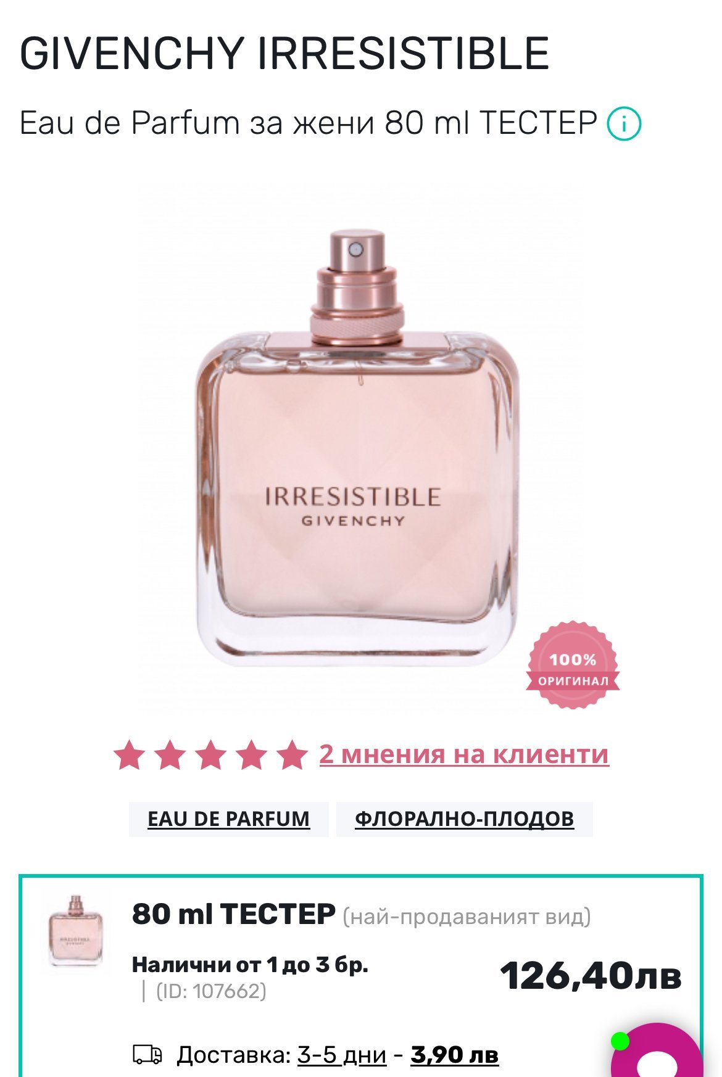
Task: Open the 2 мнения на клиенти reviews link
Action: tap(464, 754)
